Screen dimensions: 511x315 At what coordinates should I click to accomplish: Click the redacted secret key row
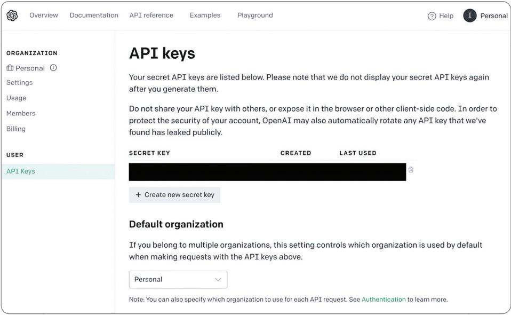[267, 172]
